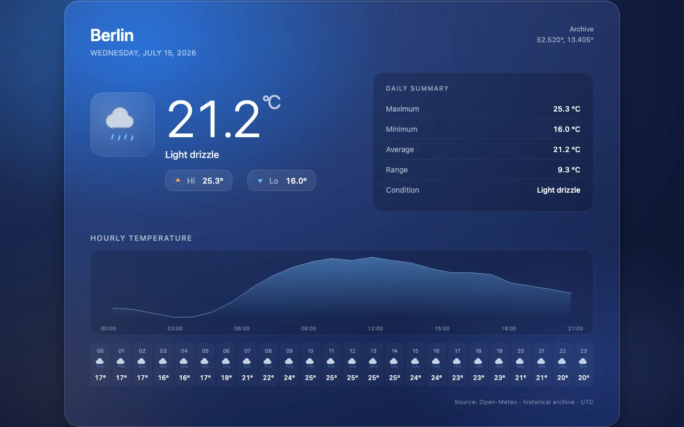Click drizzle icon in the 18 hour card
Viewport: 684px width, 427px height.
[x=478, y=363]
